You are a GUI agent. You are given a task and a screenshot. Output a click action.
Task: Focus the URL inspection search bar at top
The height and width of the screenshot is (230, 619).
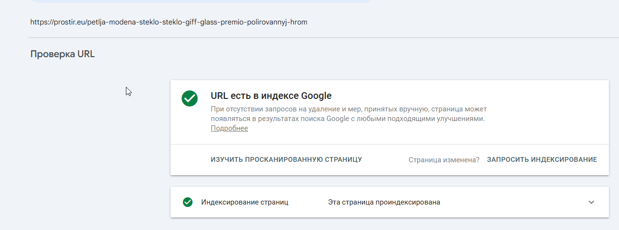(202, 1)
